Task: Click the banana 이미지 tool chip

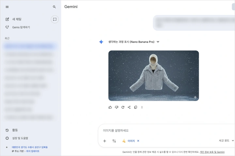Action: pyautogui.click(x=129, y=141)
